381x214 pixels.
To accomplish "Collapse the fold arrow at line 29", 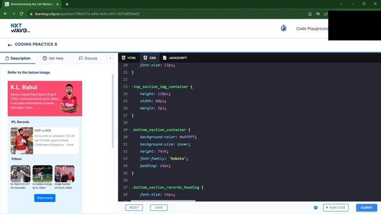I will pyautogui.click(x=130, y=130).
